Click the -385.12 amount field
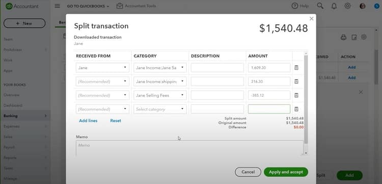382x184 pixels. pos(269,95)
